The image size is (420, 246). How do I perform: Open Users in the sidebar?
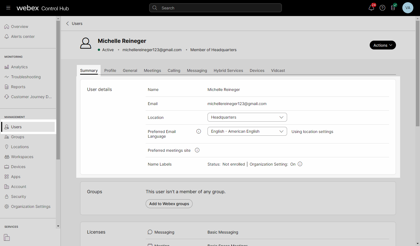click(28, 127)
